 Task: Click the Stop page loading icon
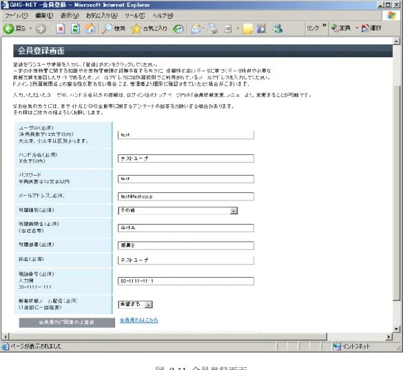[x=61, y=28]
